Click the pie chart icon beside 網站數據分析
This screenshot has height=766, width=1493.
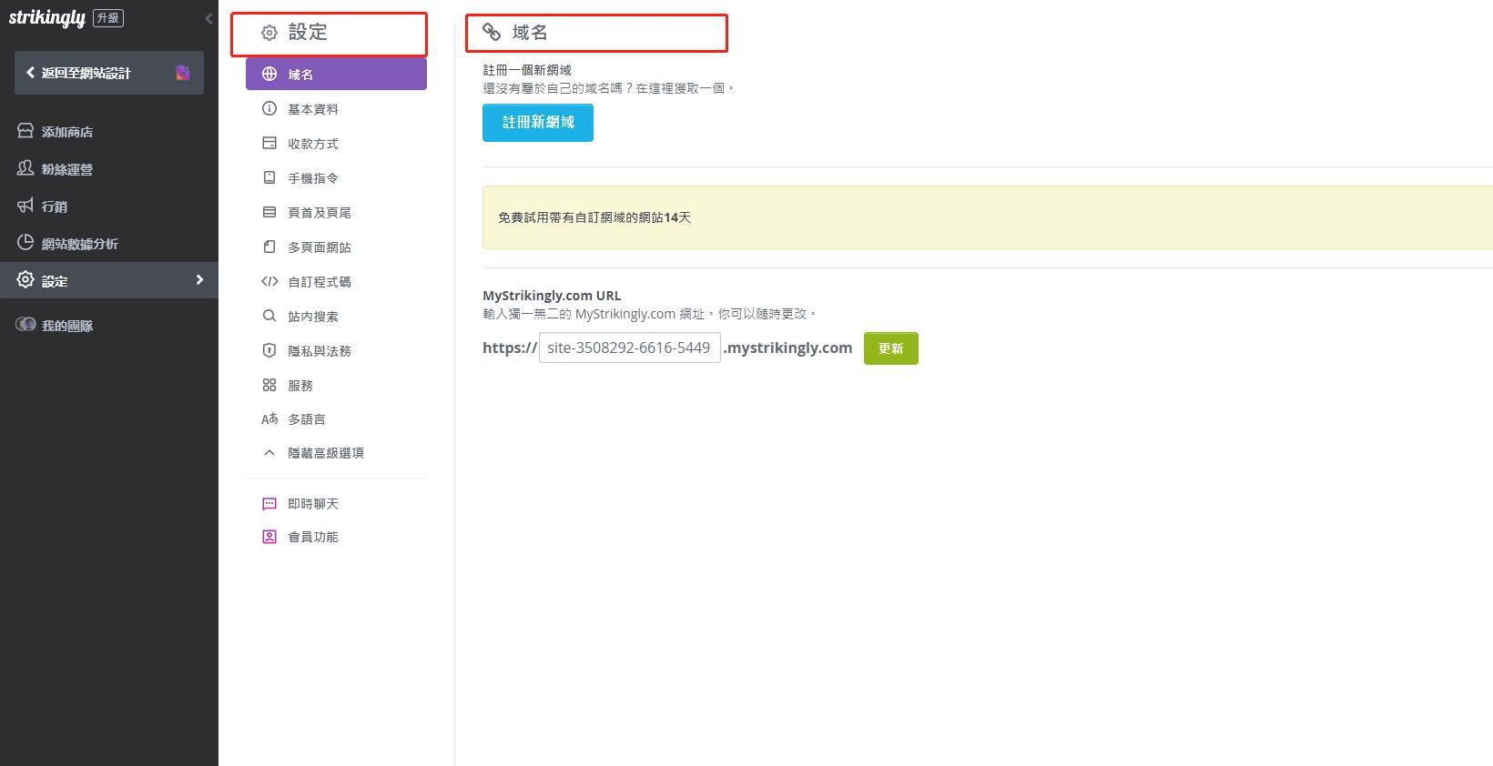point(25,243)
